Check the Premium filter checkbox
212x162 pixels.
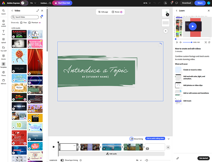click(29, 23)
